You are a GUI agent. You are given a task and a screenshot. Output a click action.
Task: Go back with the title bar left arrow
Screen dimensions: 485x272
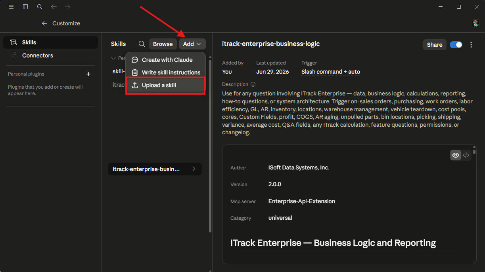[54, 7]
